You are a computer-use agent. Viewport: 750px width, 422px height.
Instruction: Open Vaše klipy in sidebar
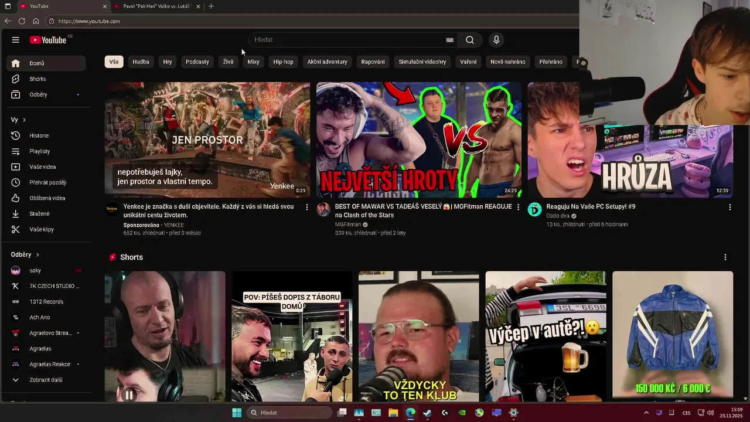(47, 229)
